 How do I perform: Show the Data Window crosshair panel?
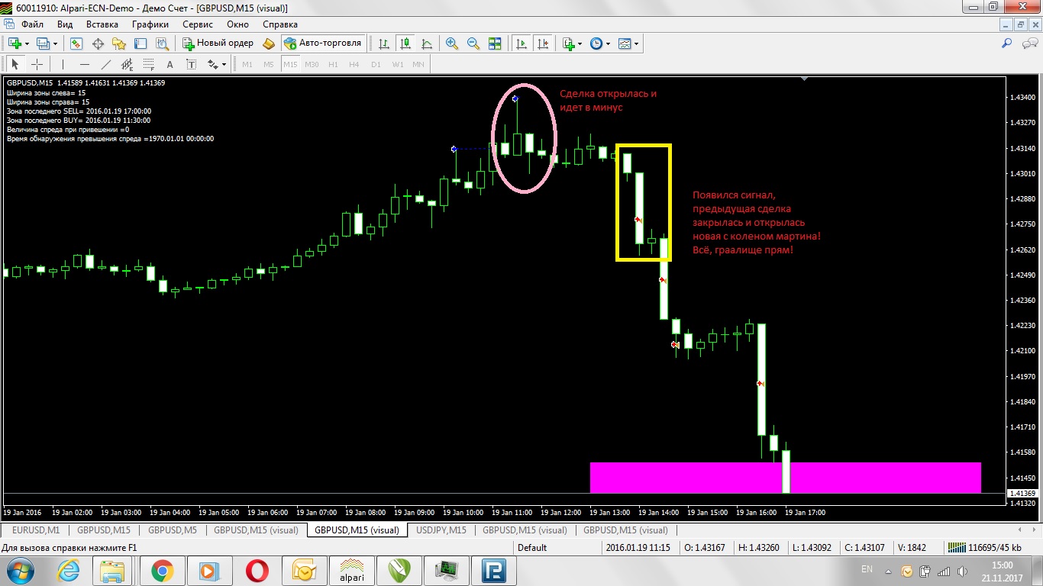coord(98,43)
